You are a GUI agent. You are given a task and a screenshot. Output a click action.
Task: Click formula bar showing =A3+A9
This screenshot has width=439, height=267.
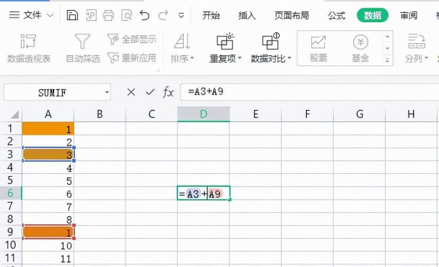[309, 92]
